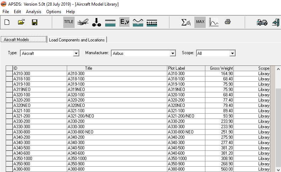Select row header for A310-300
Screen dimensions: 281x172
coord(9,74)
